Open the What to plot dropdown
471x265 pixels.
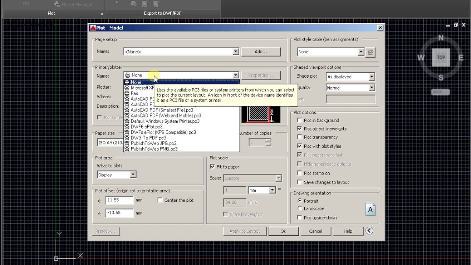[x=133, y=174]
